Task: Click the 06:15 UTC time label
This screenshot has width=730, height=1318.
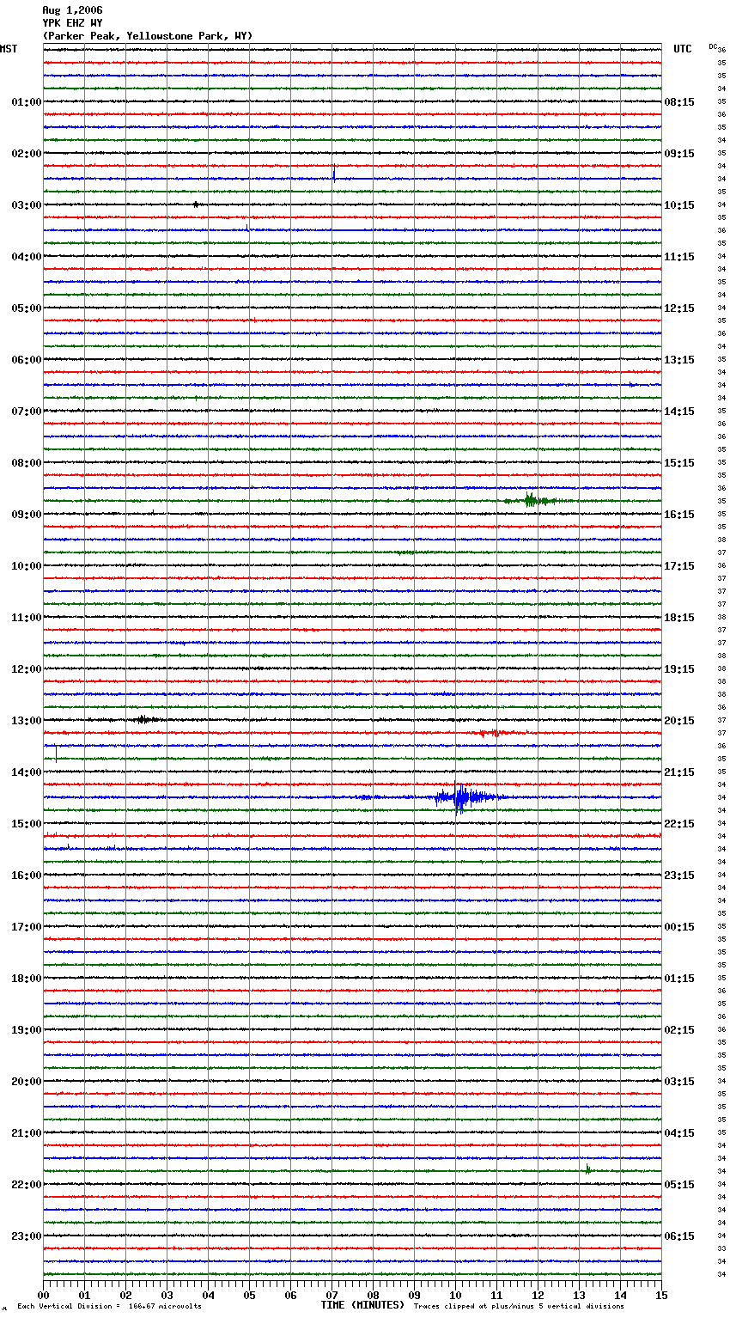Action: pyautogui.click(x=679, y=1236)
